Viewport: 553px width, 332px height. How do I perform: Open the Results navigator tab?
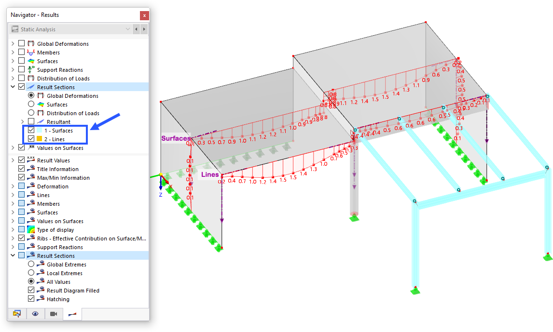pos(72,314)
